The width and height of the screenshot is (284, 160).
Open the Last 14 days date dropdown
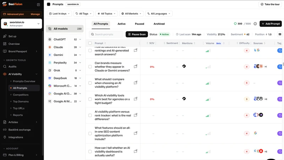click(59, 14)
